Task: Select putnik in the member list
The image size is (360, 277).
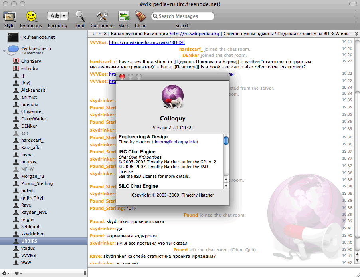Action: click(x=44, y=191)
